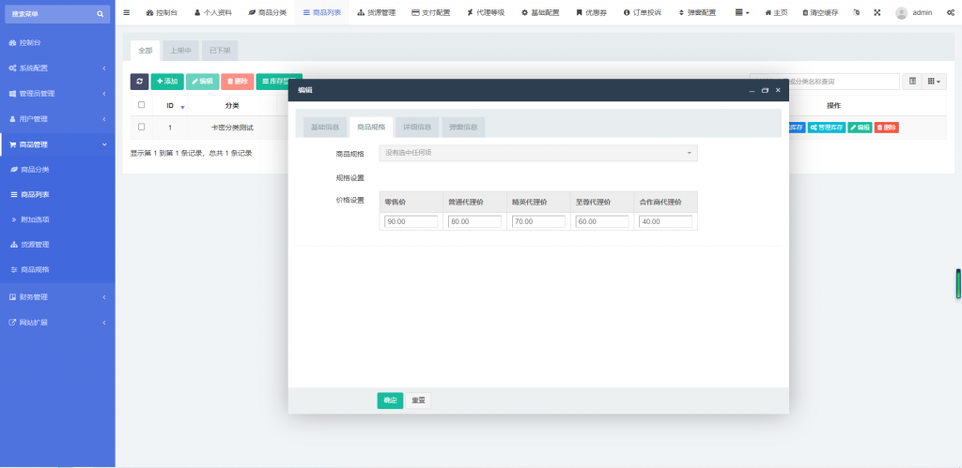
Task: Expand 用户管理 sidebar menu
Action: click(57, 119)
